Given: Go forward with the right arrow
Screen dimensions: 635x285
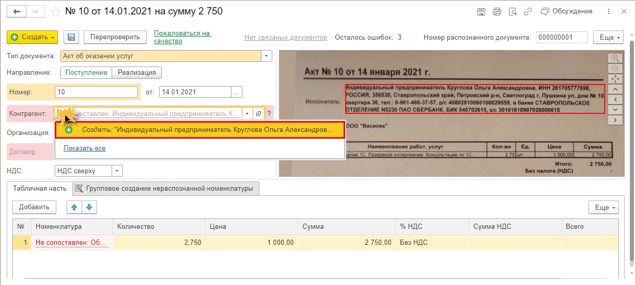Looking at the screenshot, I should (x=34, y=11).
